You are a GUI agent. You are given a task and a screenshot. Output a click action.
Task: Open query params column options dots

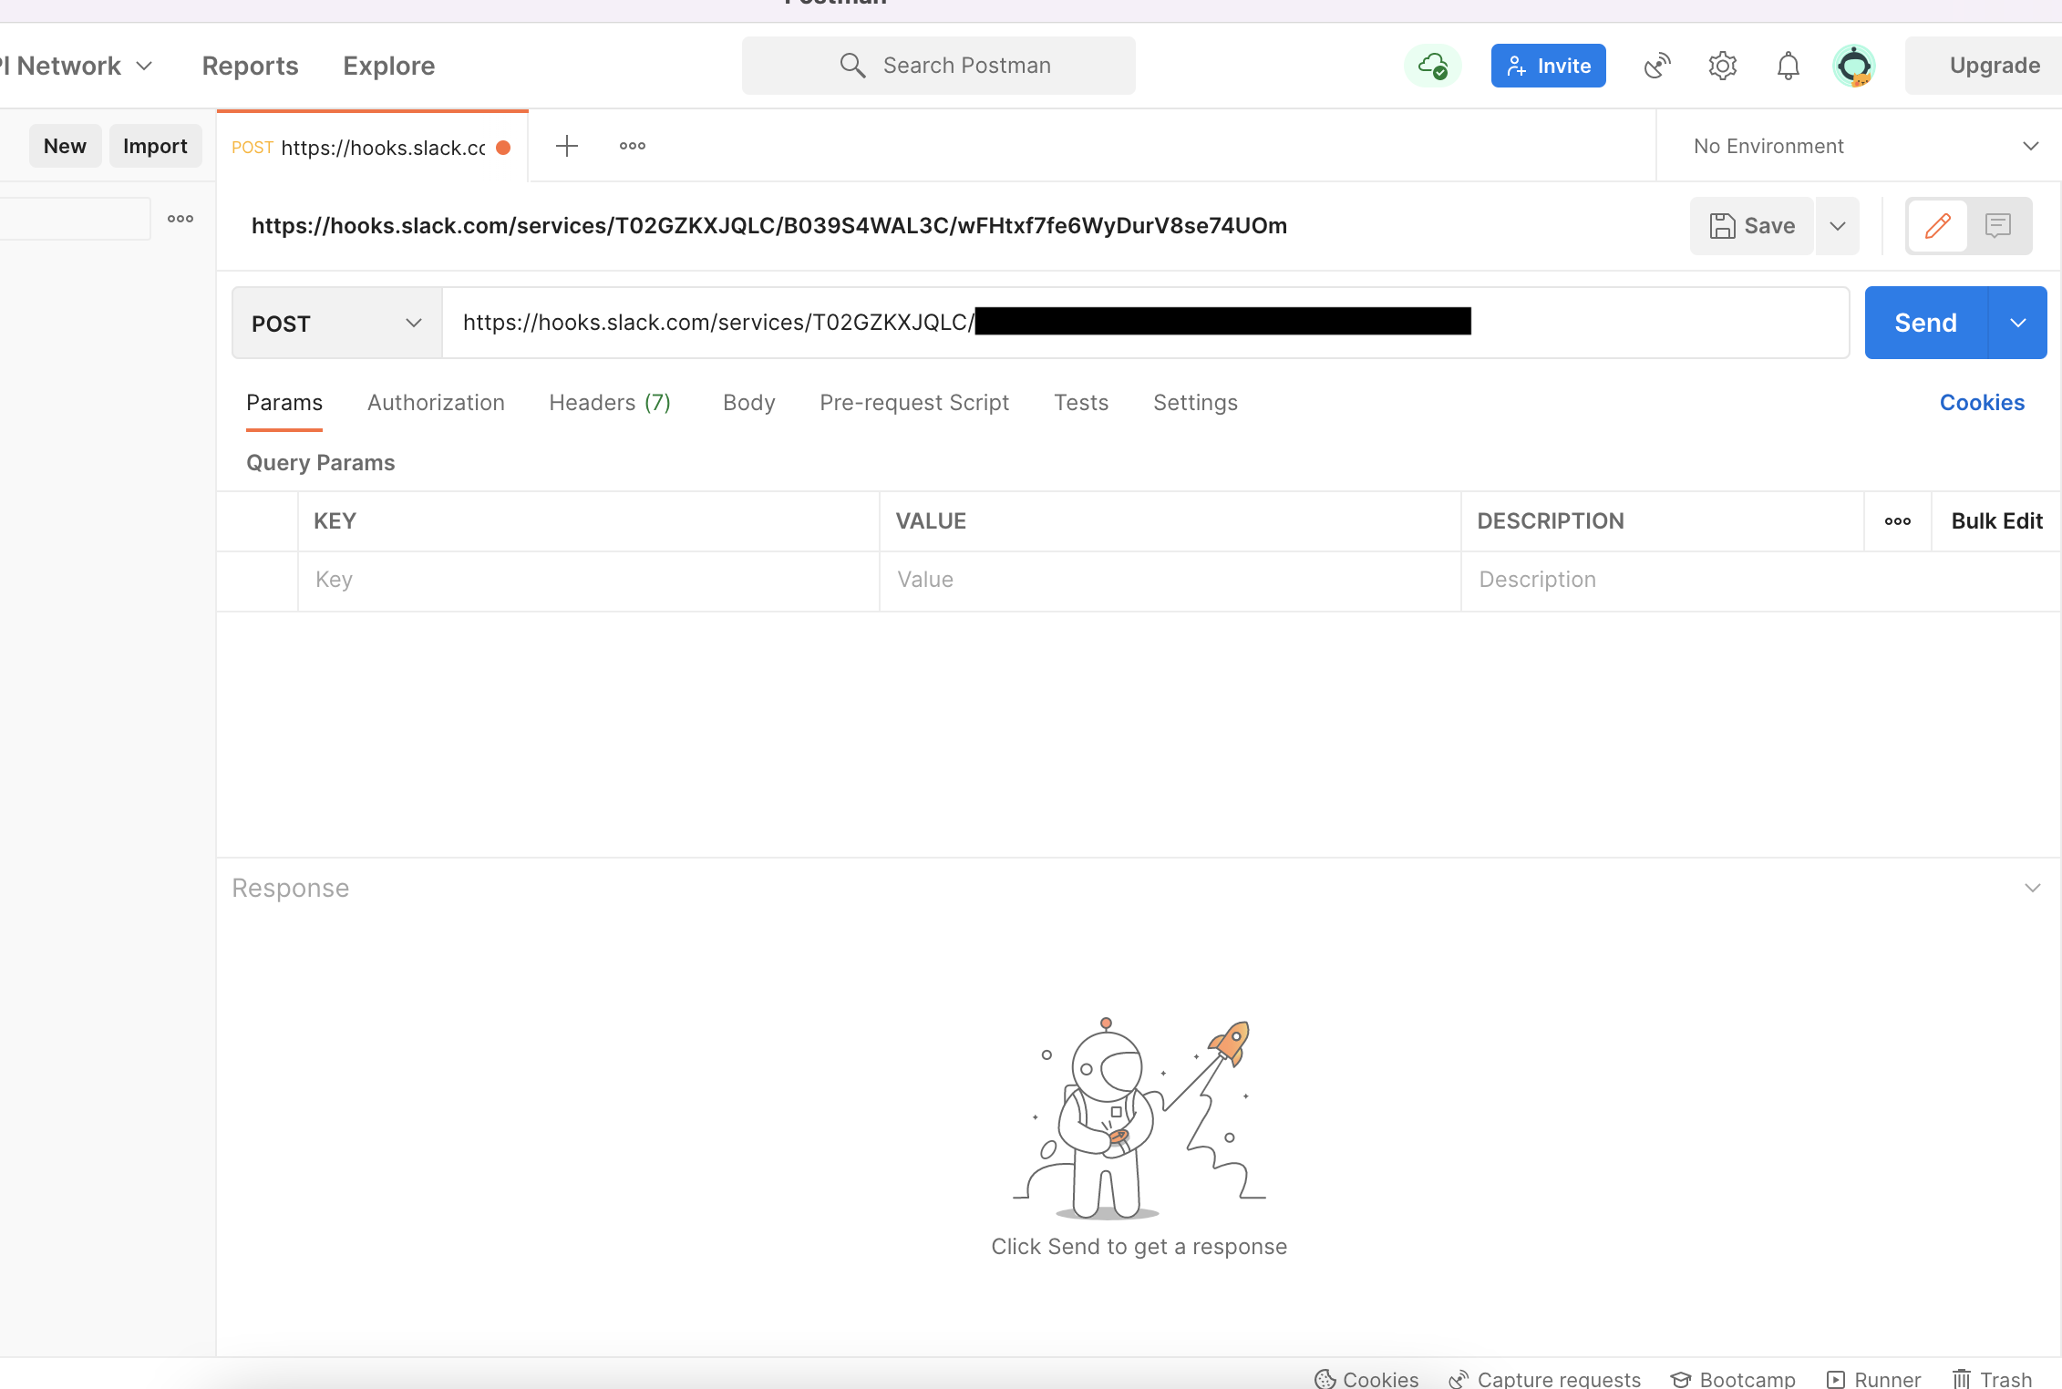(1898, 521)
